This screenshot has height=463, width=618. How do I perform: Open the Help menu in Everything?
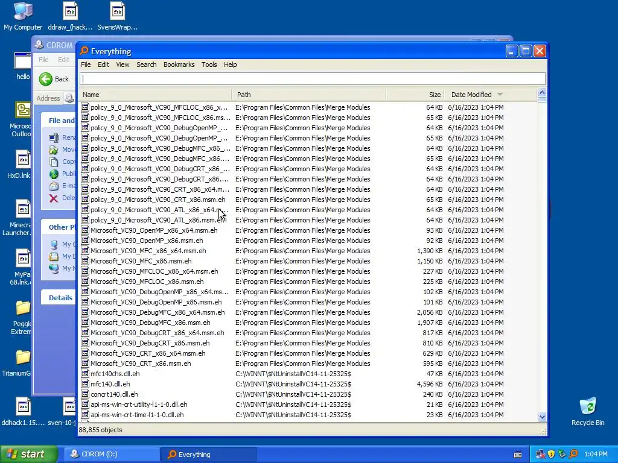click(x=230, y=65)
